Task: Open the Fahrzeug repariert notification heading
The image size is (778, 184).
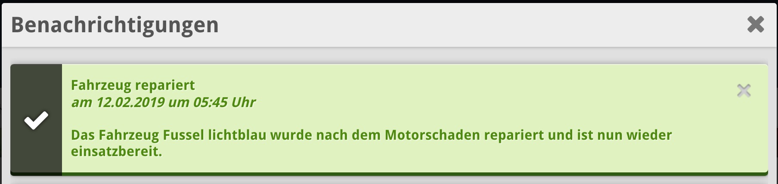Action: 133,85
